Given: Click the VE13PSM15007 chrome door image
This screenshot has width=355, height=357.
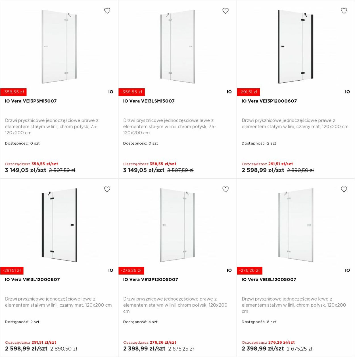Looking at the screenshot, I should 59,47.
